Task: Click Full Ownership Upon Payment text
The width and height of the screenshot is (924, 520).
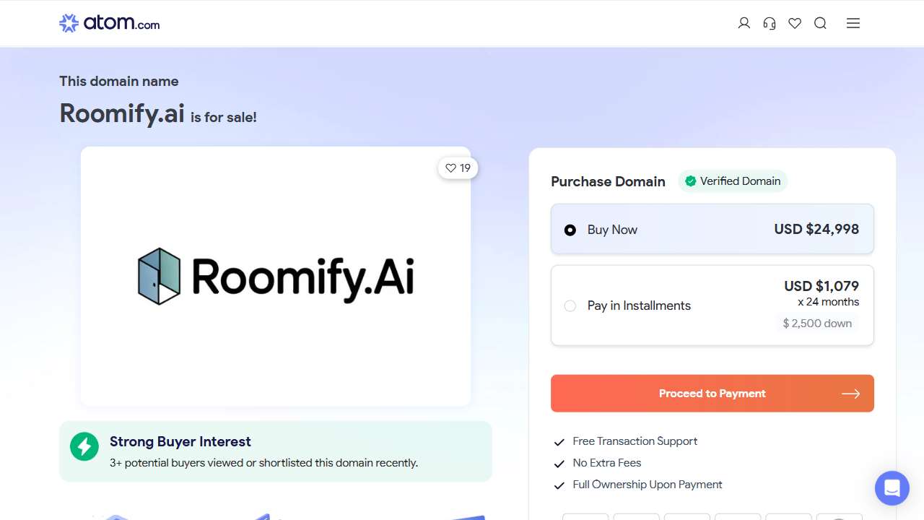Action: (647, 485)
